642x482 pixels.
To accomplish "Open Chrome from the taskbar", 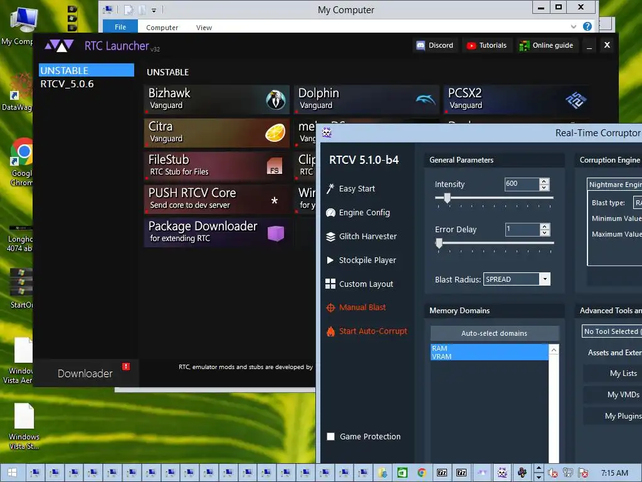I will pos(422,473).
